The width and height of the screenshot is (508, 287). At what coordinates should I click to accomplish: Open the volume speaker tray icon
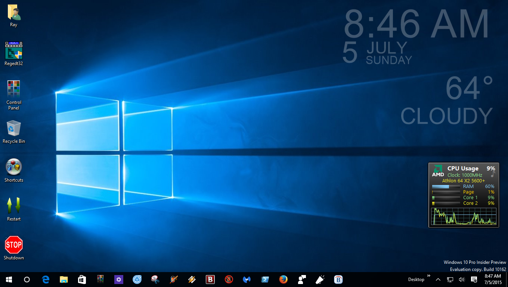[462, 280]
